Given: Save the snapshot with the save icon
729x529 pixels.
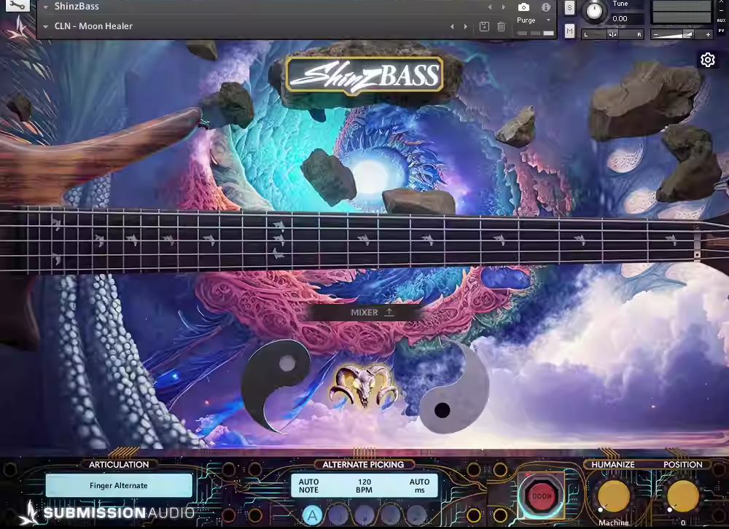Looking at the screenshot, I should tap(484, 26).
